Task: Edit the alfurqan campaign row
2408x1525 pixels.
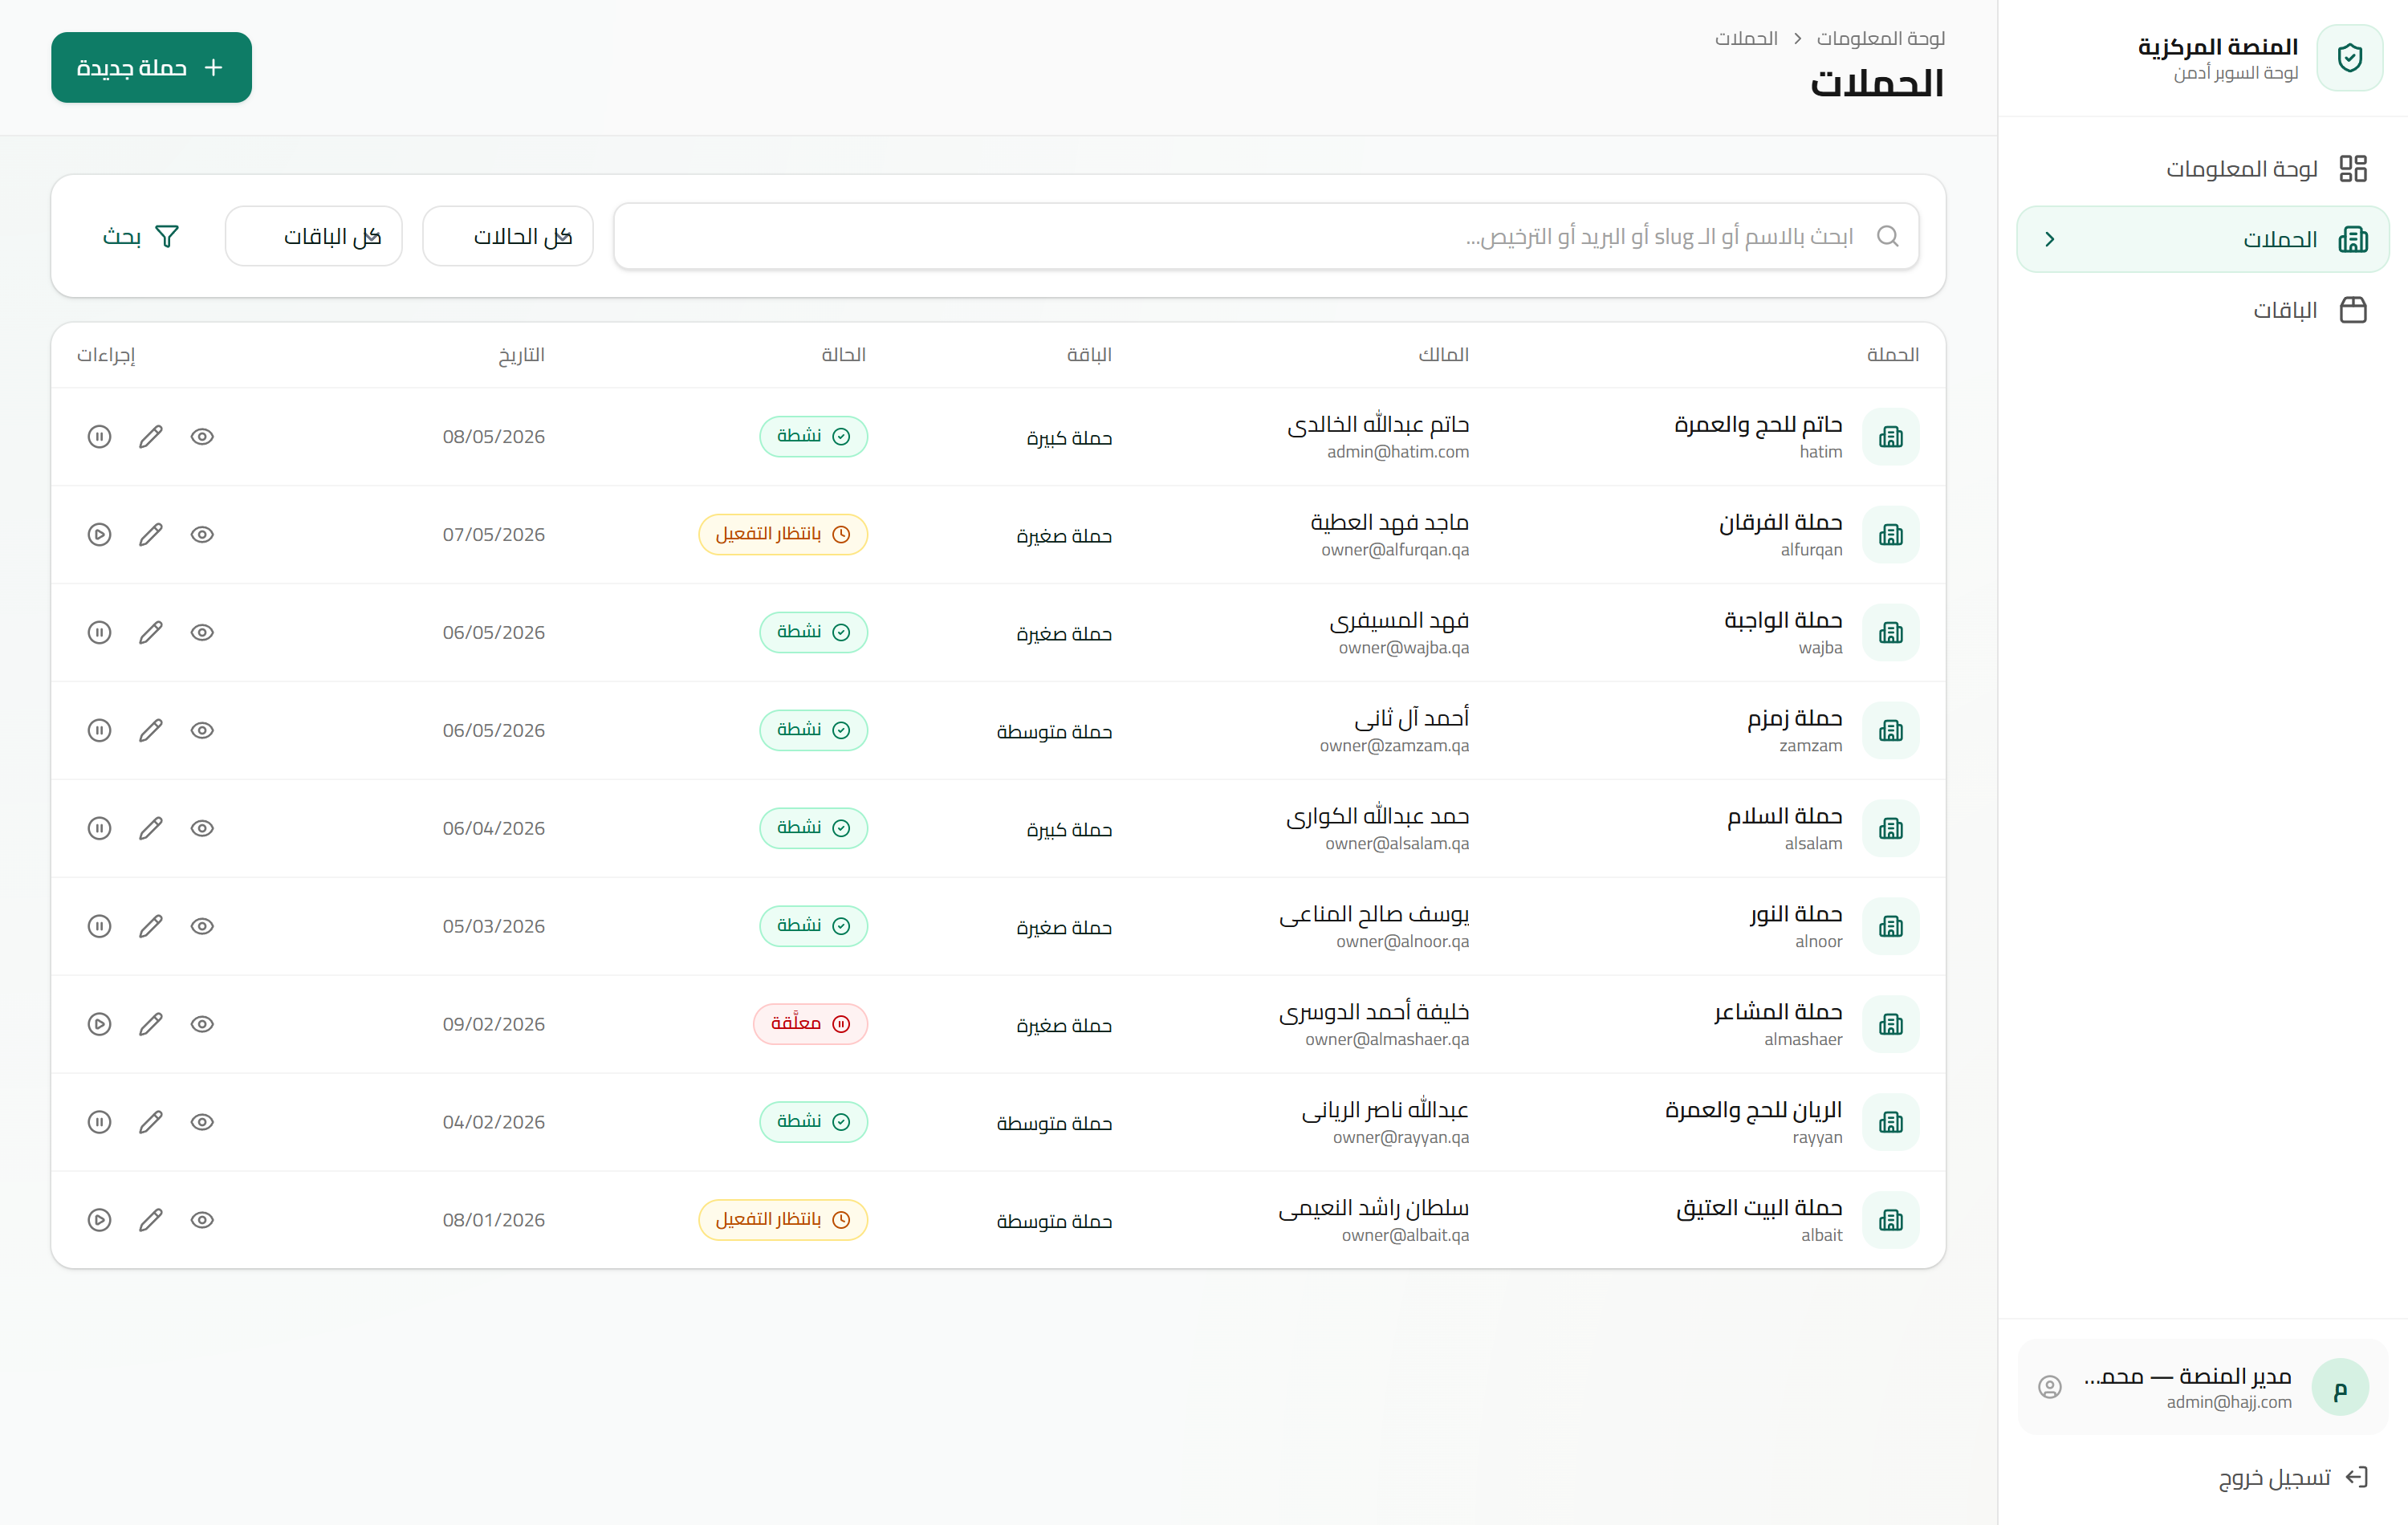Action: [151, 535]
